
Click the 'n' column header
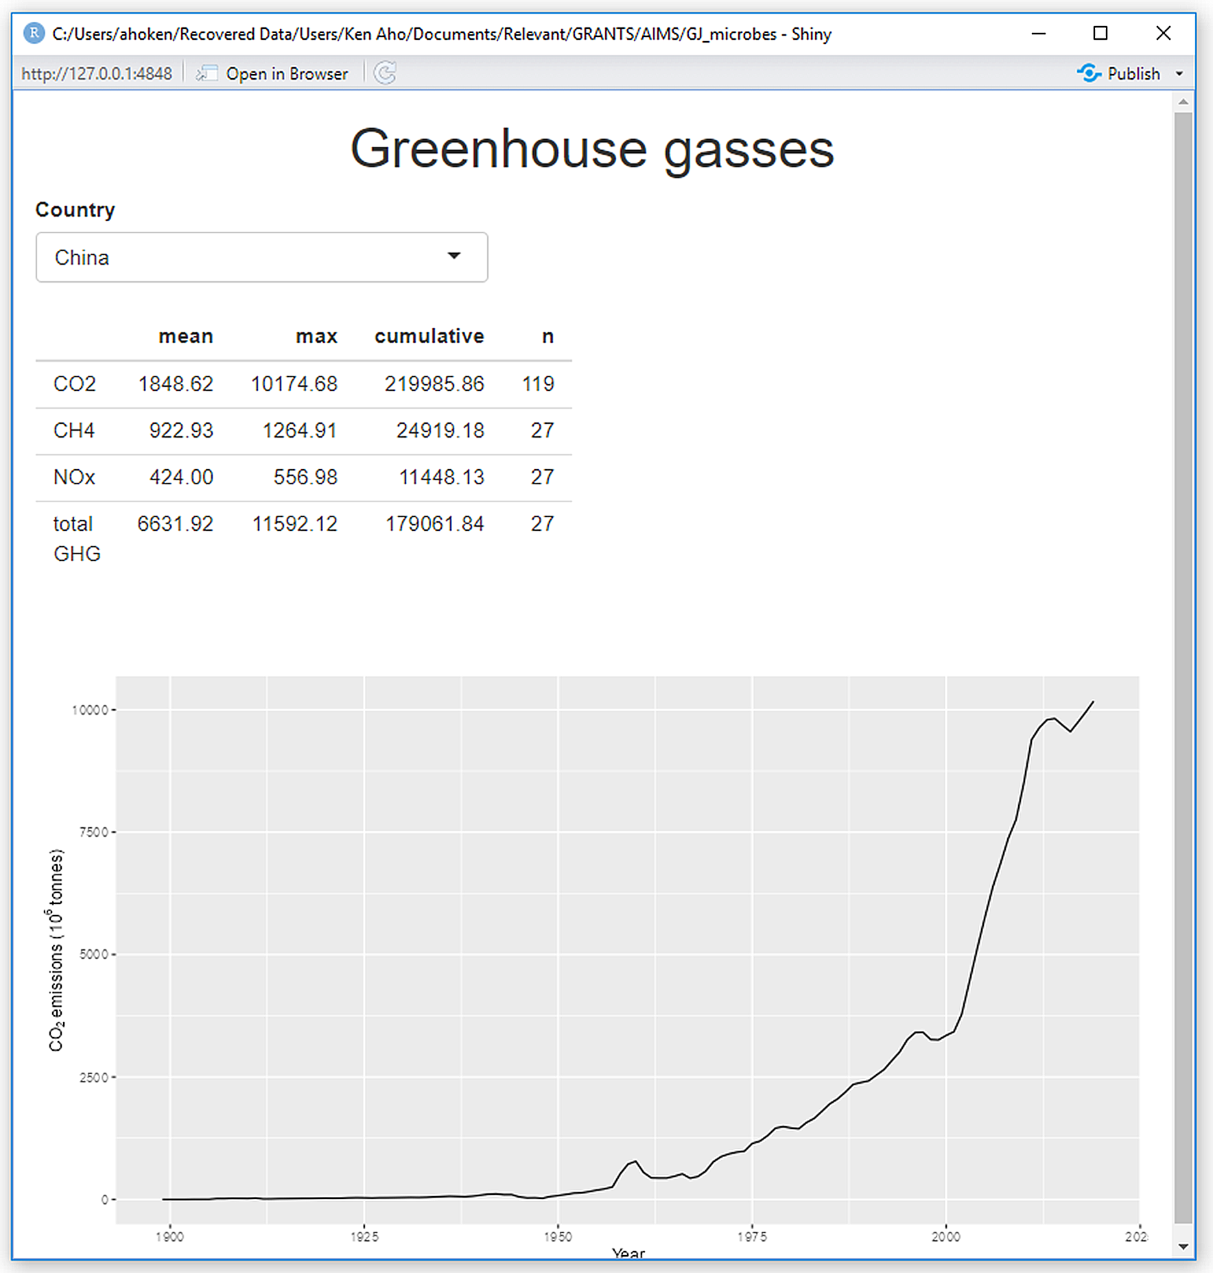[x=547, y=336]
